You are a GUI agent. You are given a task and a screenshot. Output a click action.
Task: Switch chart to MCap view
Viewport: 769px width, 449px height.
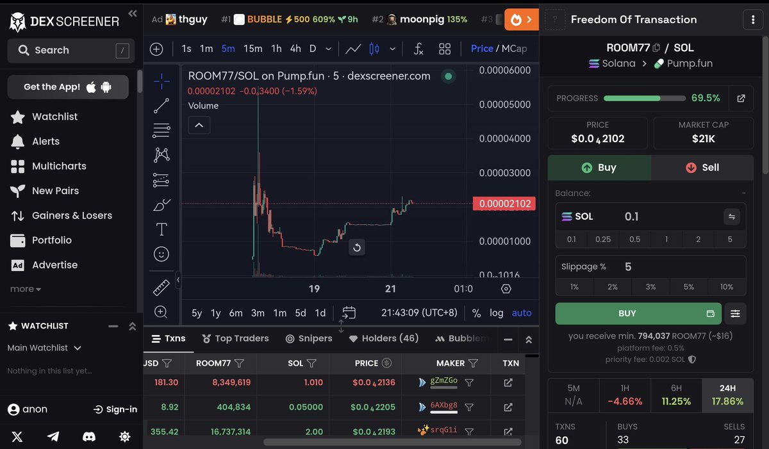pos(515,49)
